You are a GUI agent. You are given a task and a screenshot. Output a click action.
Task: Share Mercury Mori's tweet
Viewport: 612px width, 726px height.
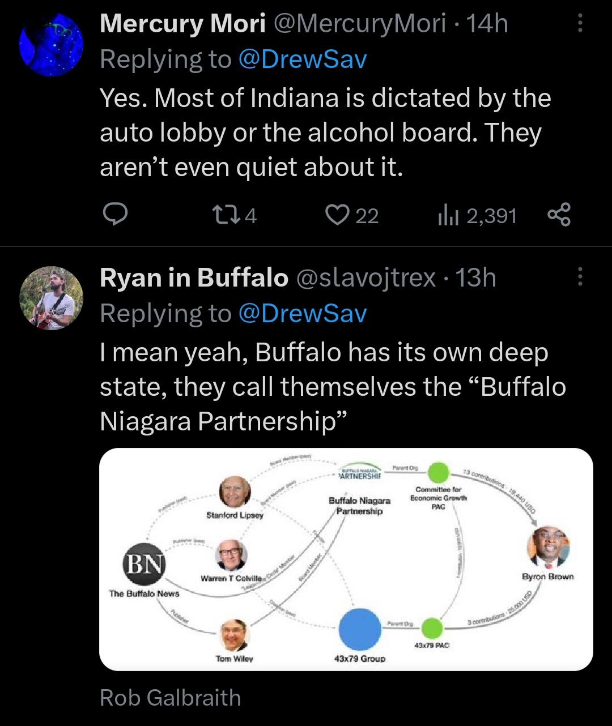[x=559, y=215]
